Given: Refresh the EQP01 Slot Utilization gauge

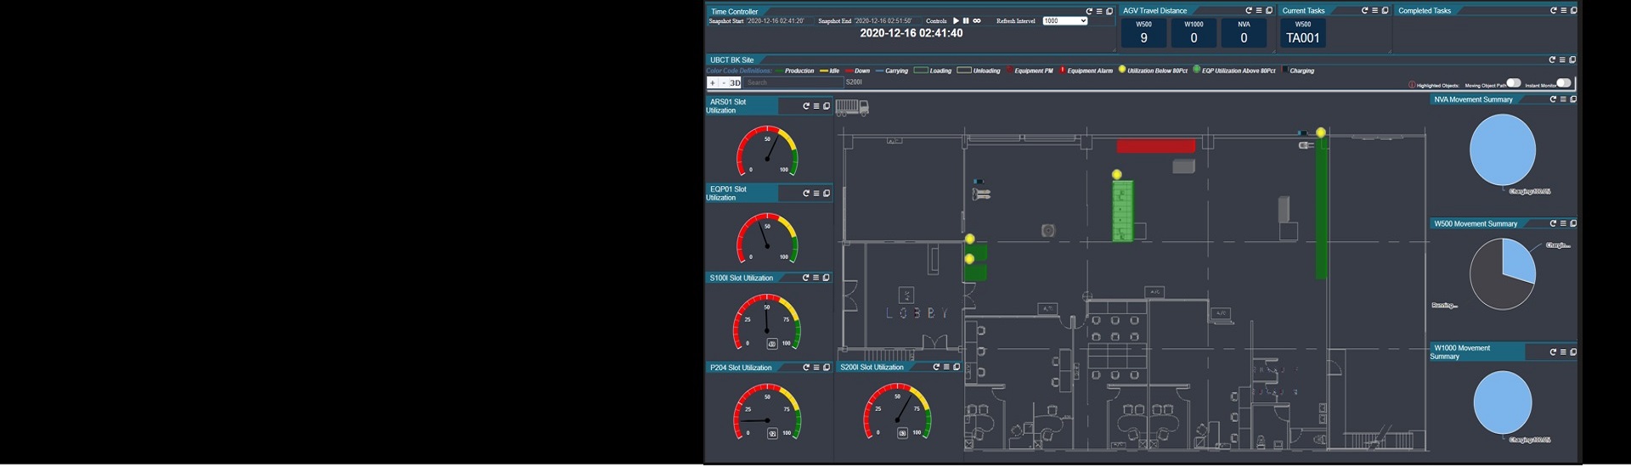Looking at the screenshot, I should pyautogui.click(x=806, y=194).
